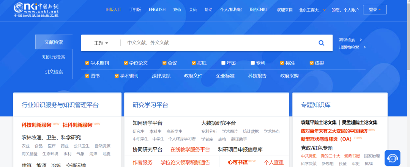Switch to the 知识元检索 tab
Image resolution: width=410 pixels, height=167 pixels.
pos(54,57)
